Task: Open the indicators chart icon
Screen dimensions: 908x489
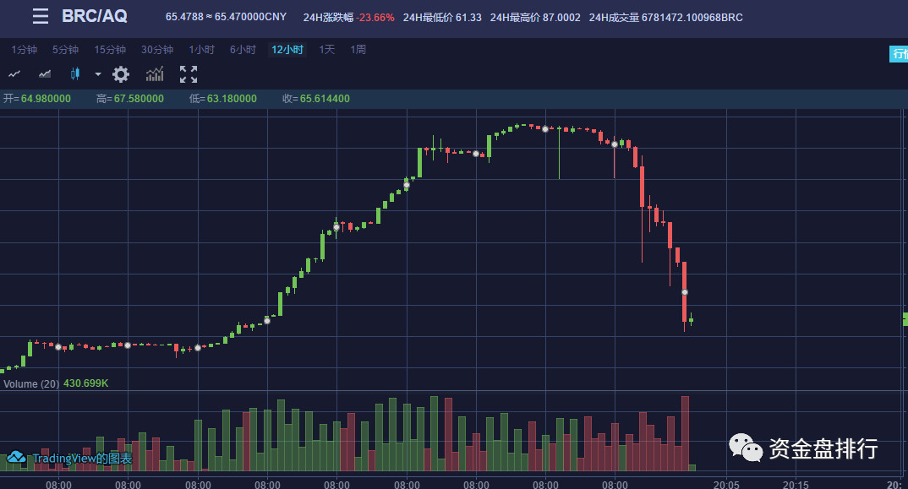Action: click(x=155, y=74)
